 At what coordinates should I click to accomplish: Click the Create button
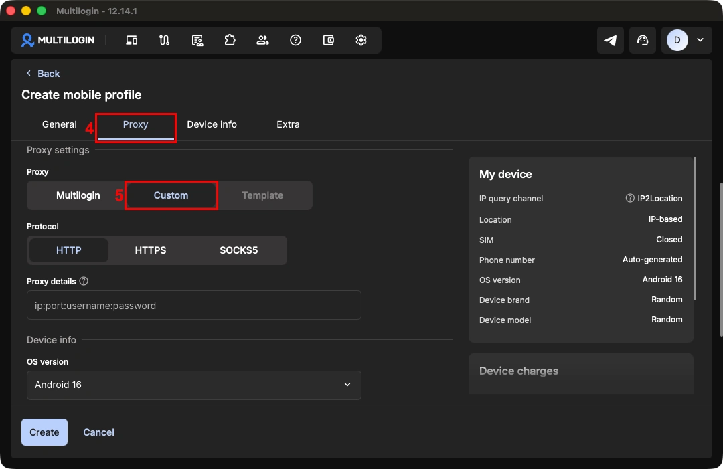44,432
